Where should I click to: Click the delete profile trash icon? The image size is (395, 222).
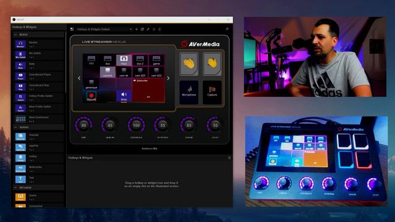pos(154,29)
